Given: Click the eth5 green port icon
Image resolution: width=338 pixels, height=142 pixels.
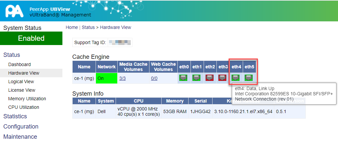Looking at the screenshot, I should (x=249, y=78).
